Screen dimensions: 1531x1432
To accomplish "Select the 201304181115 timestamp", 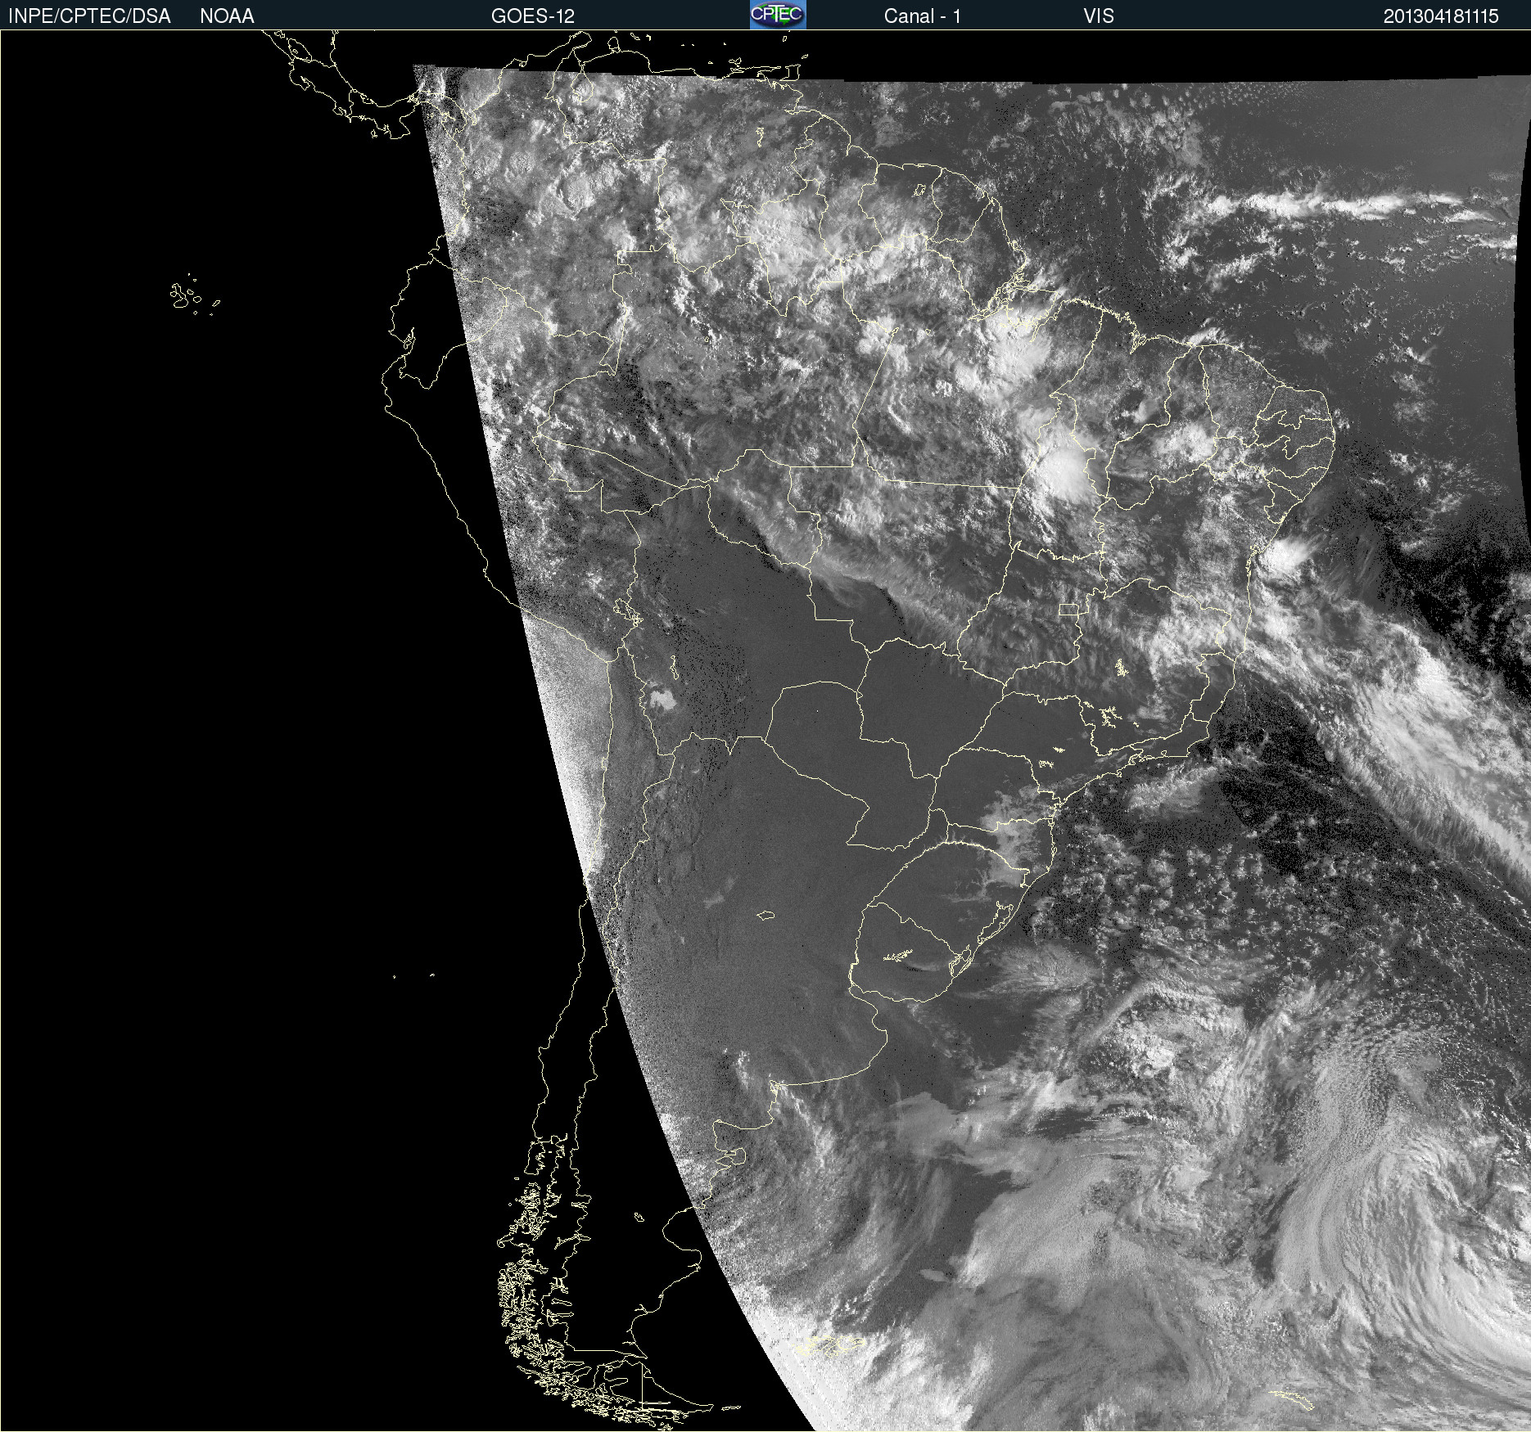I will tap(1441, 16).
